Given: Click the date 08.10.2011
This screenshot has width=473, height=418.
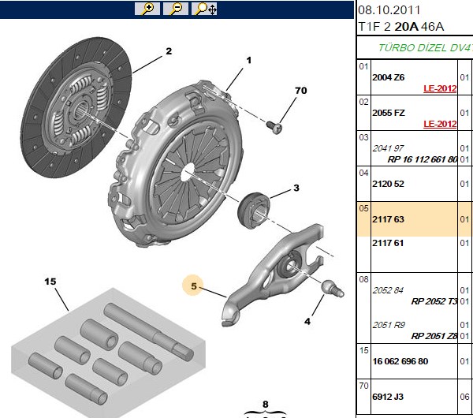Looking at the screenshot, I should (x=389, y=10).
